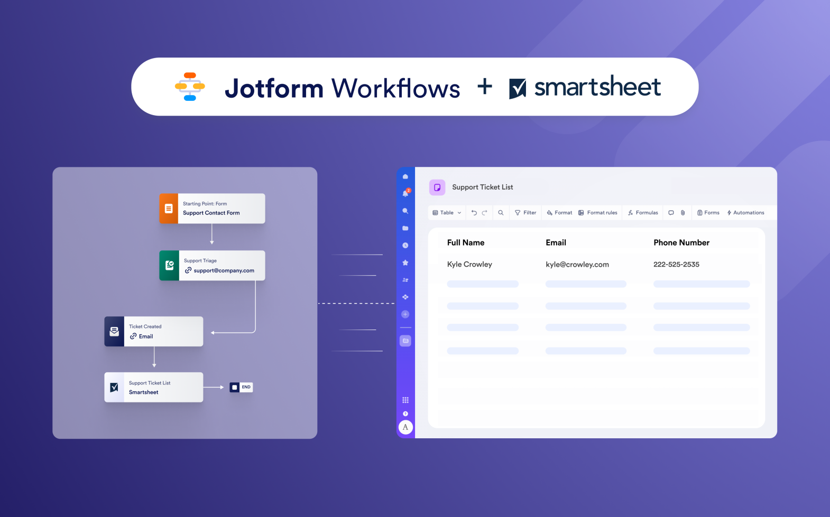
Task: Open the Home icon in sidebar
Action: pyautogui.click(x=405, y=176)
